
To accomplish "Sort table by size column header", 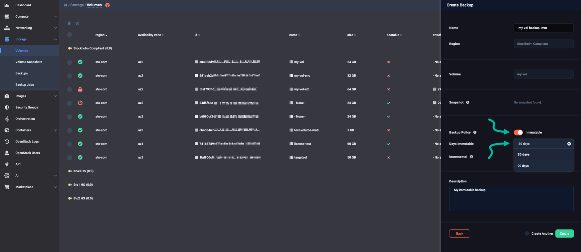I will click(x=351, y=35).
